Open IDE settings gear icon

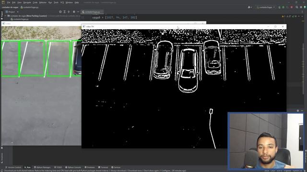point(301,7)
